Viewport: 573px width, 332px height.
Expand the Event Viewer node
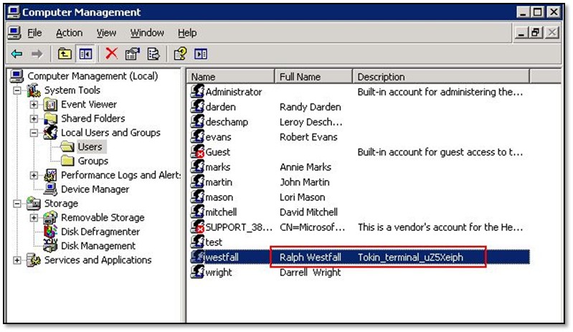coord(34,105)
